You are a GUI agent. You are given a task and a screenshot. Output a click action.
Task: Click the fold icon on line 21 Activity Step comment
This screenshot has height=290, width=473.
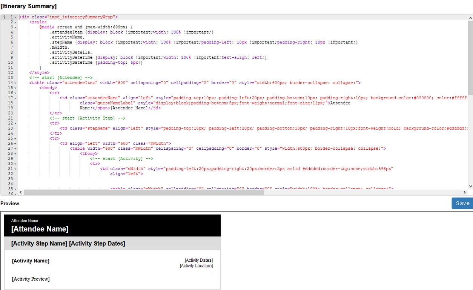click(15, 118)
